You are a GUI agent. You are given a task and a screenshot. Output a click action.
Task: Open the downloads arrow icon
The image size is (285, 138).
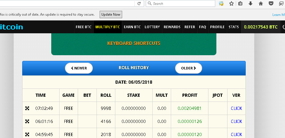click(251, 3)
